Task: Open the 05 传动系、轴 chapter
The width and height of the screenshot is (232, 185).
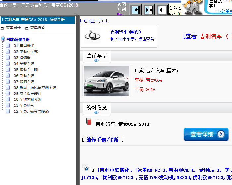Action: [26, 70]
